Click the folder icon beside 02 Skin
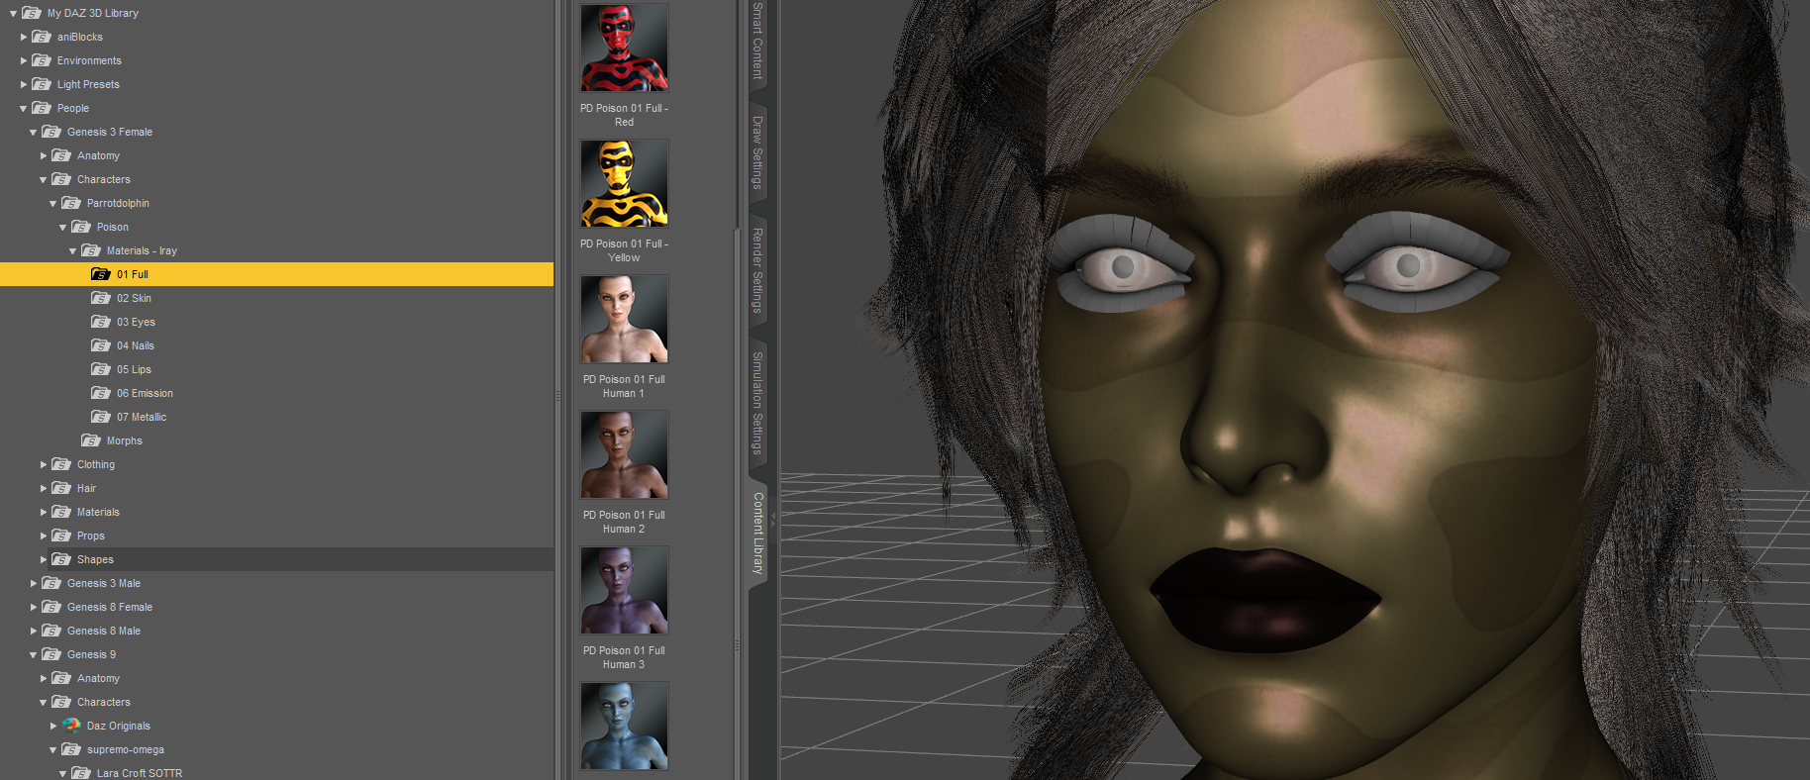Viewport: 1810px width, 780px height. coord(101,298)
